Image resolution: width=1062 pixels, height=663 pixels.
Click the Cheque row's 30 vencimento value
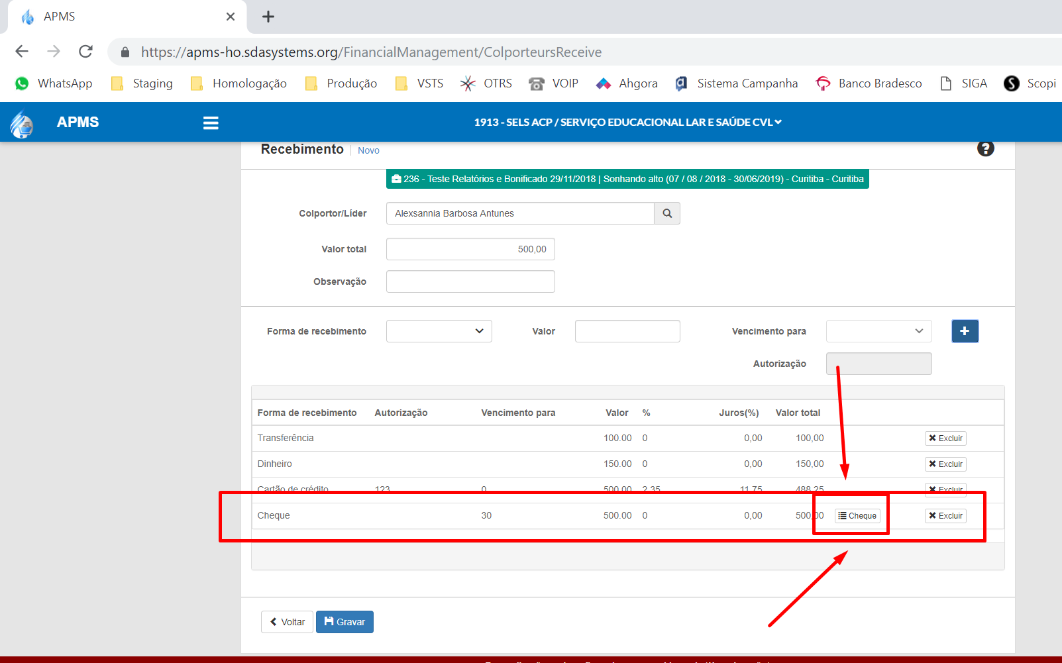486,516
